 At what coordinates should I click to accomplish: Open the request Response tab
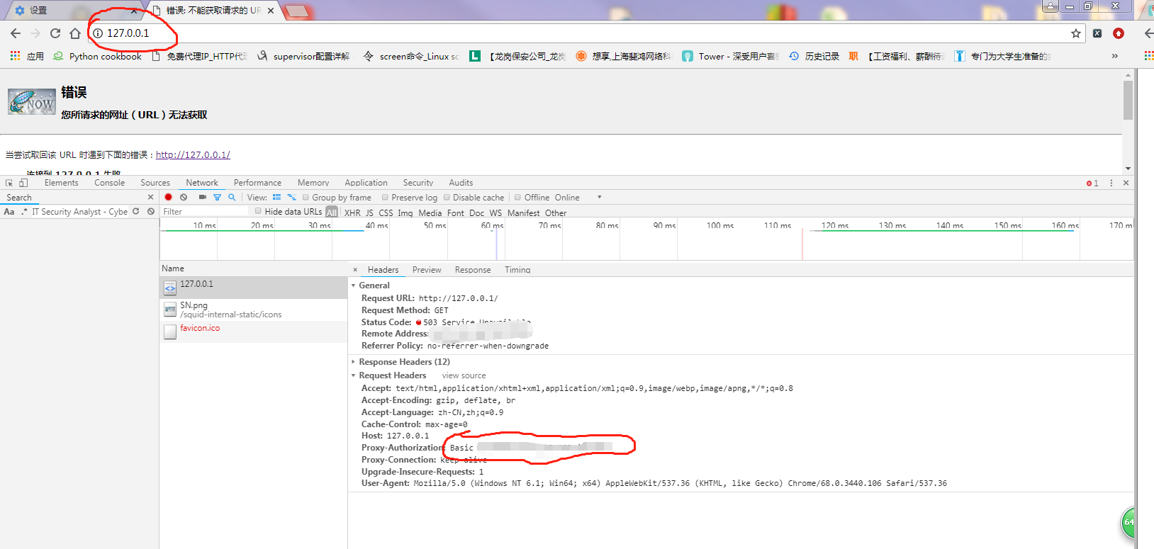pyautogui.click(x=473, y=270)
